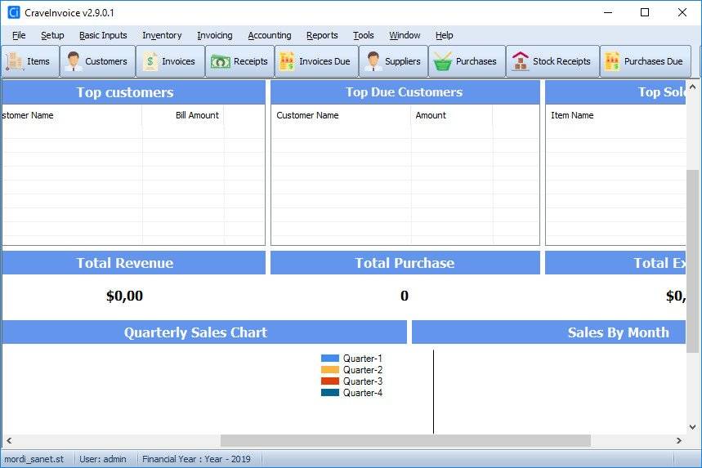
Task: Click the Item Name column header
Action: click(572, 115)
